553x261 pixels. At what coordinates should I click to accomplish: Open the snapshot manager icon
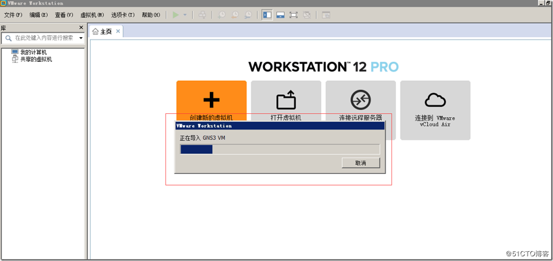248,15
